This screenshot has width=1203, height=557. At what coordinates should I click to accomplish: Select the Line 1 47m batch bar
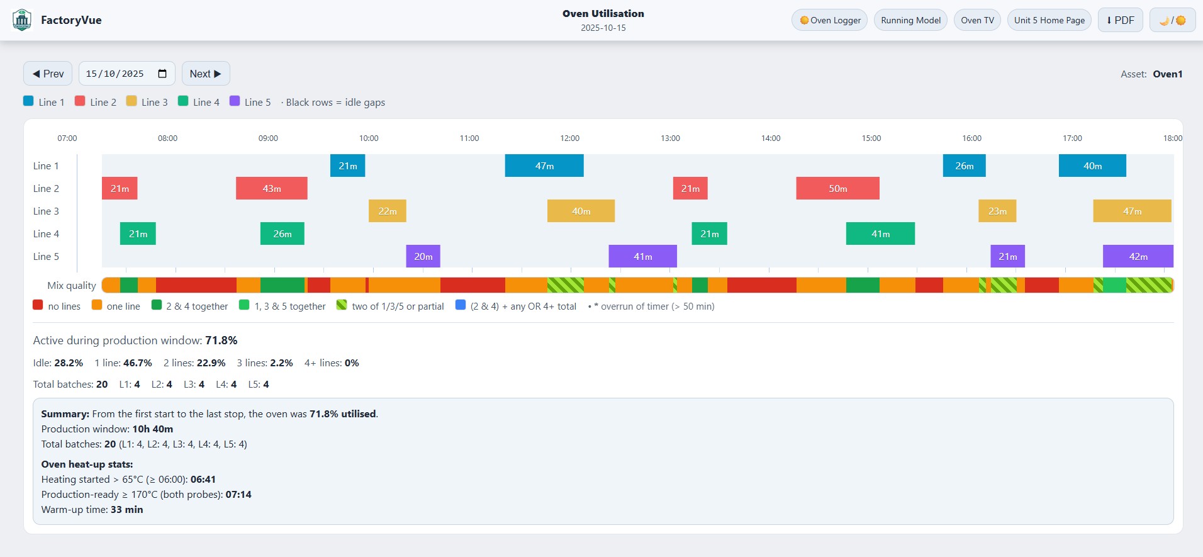[544, 166]
